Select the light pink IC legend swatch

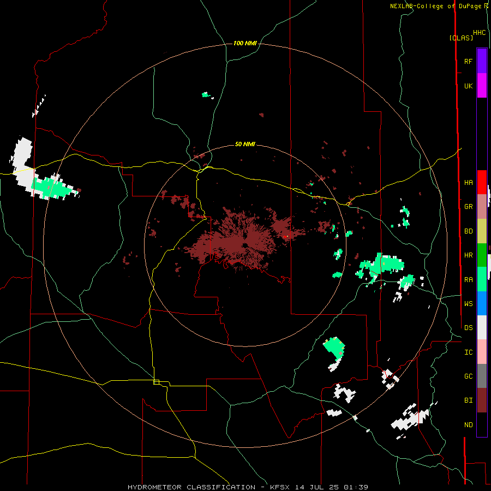point(482,352)
